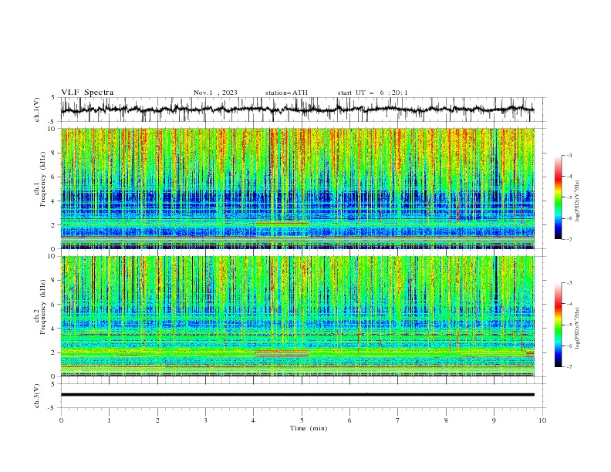Click the 'Time (min)' x-axis label

309,428
